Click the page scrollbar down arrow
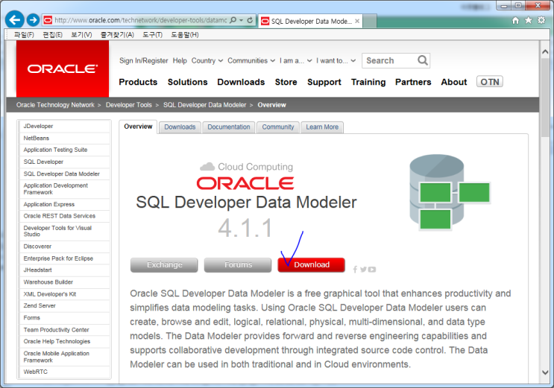Image resolution: width=554 pixels, height=388 pixels. pos(545,372)
